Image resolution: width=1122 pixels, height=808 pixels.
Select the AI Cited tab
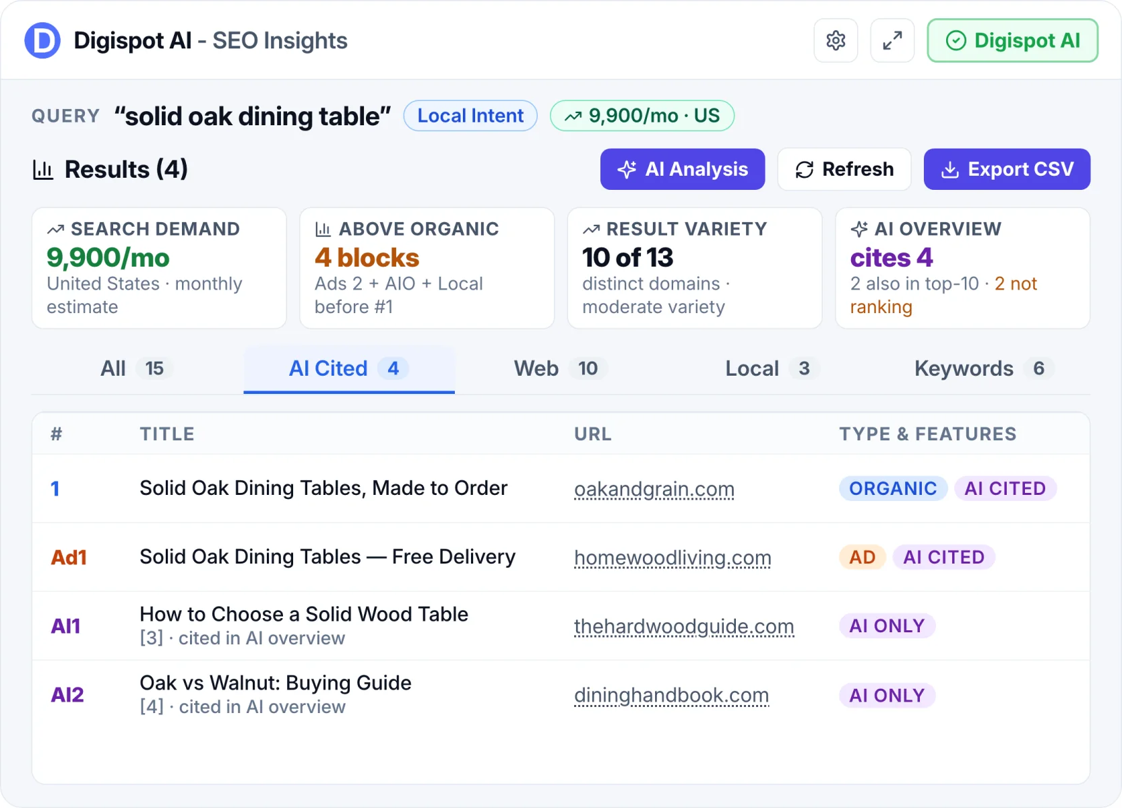pyautogui.click(x=349, y=368)
